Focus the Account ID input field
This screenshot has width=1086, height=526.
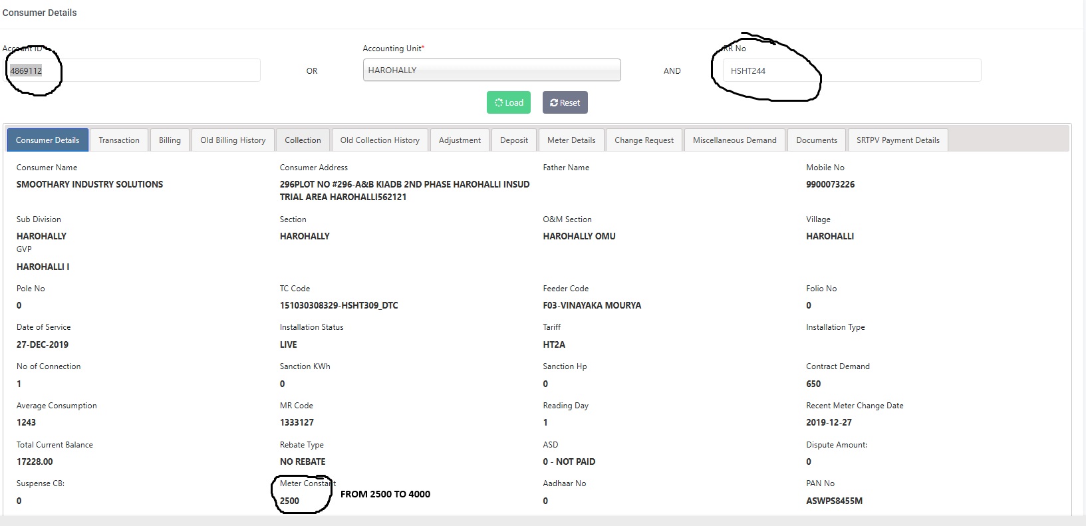click(133, 70)
